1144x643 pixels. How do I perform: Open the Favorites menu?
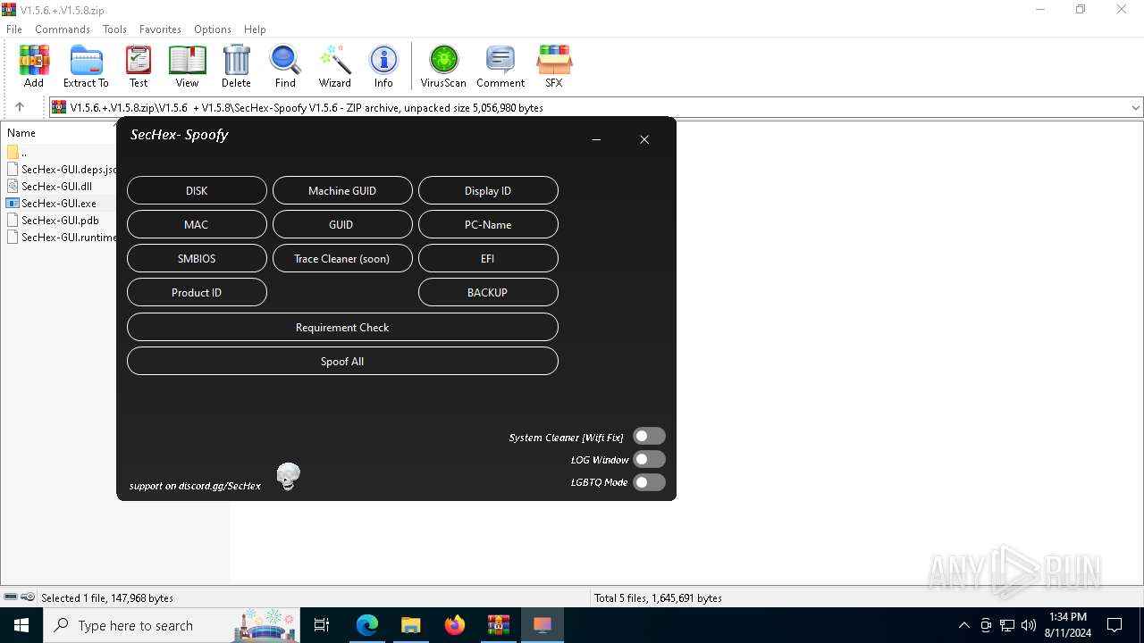pos(160,29)
